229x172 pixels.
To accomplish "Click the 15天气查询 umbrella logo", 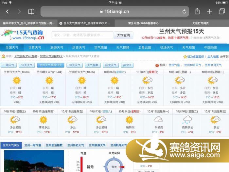I will (22, 34).
